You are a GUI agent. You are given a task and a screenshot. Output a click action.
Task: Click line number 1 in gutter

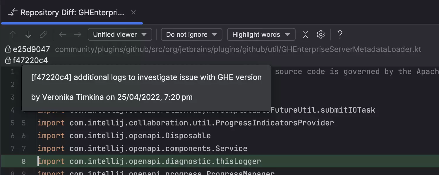13,71
